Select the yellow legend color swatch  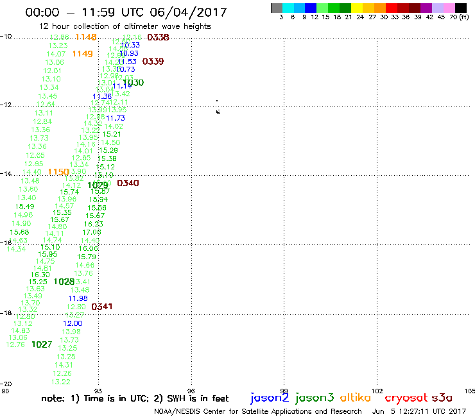(357, 8)
